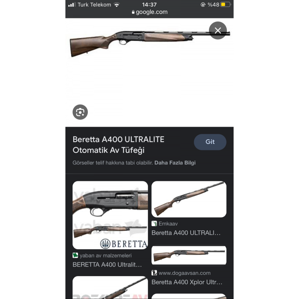Click the www.dogaavsan.com favicon
Screen dimensions: 299x299
[x=154, y=273]
